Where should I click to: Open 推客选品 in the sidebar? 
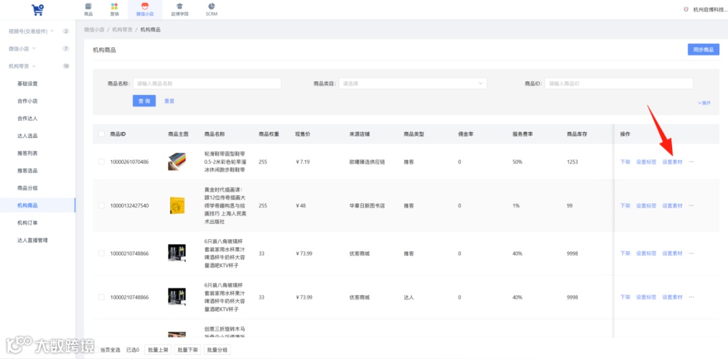(x=28, y=170)
